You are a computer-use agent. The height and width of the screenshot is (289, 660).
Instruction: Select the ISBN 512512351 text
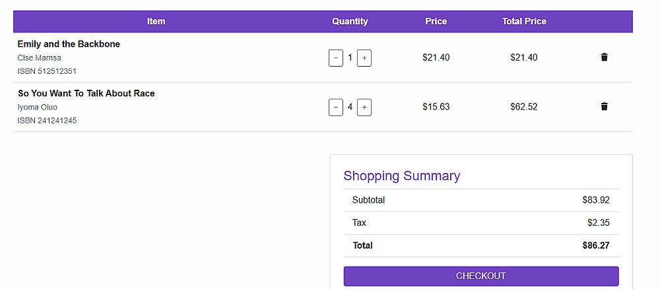tap(48, 71)
